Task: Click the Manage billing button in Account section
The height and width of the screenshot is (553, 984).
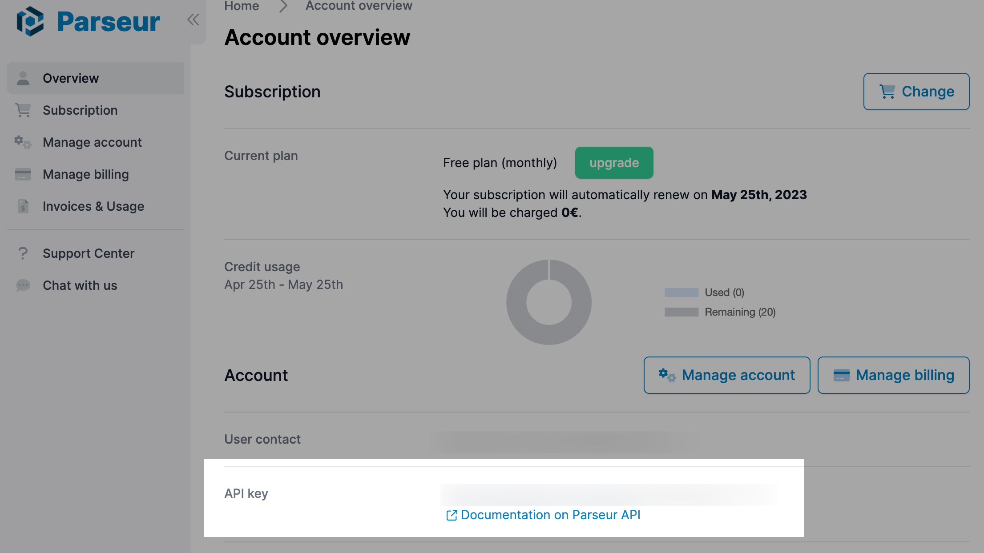Action: click(x=894, y=375)
